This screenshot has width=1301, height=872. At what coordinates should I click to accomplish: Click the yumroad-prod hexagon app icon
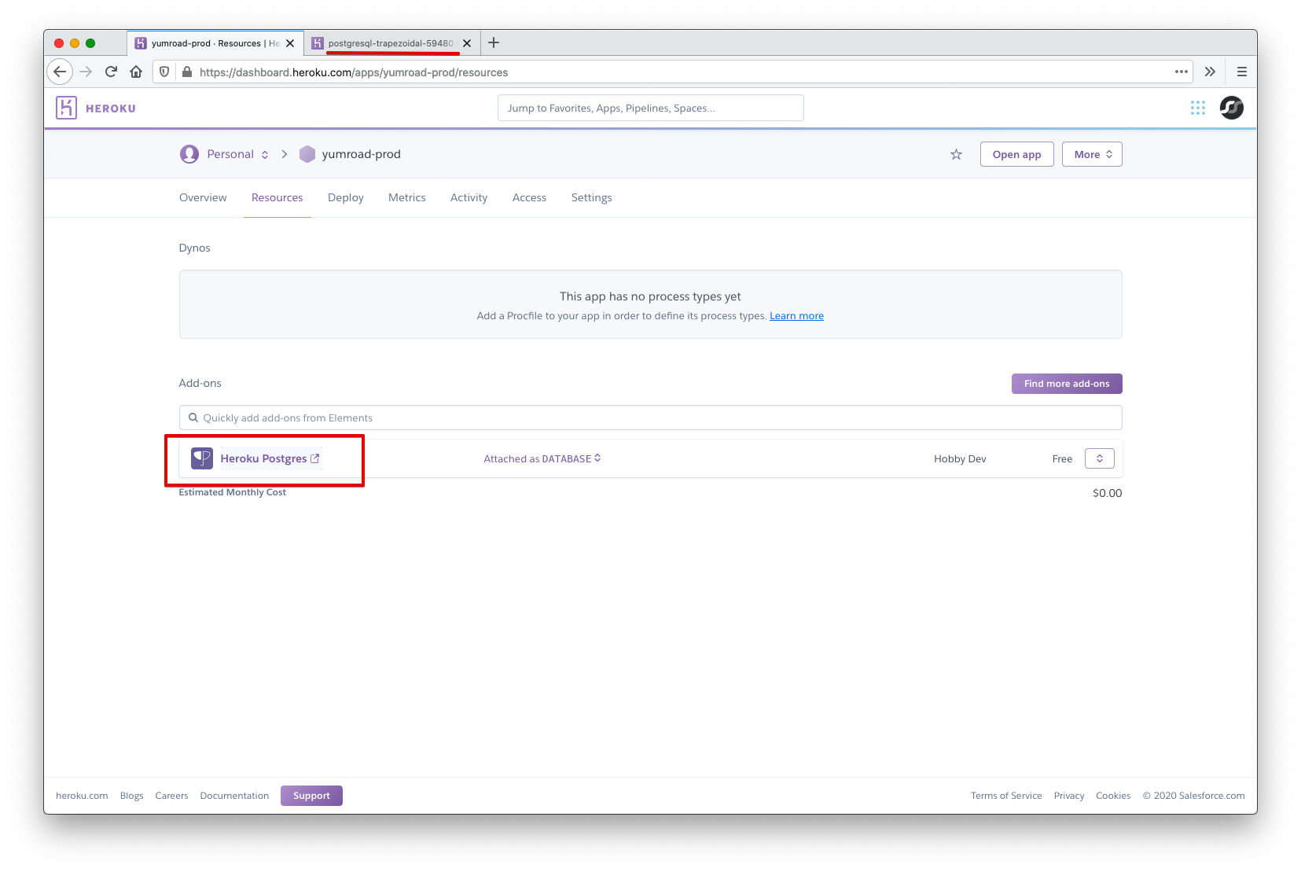click(307, 154)
